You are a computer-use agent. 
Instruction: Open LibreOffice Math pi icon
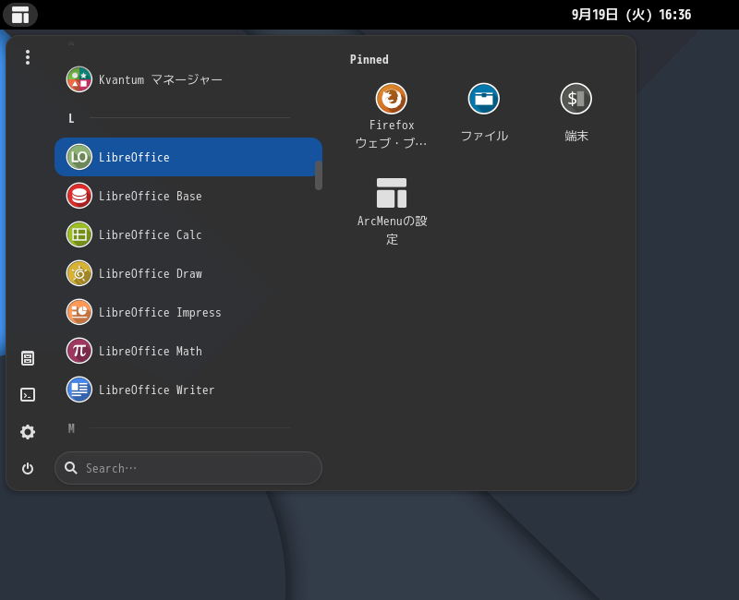[x=79, y=351]
